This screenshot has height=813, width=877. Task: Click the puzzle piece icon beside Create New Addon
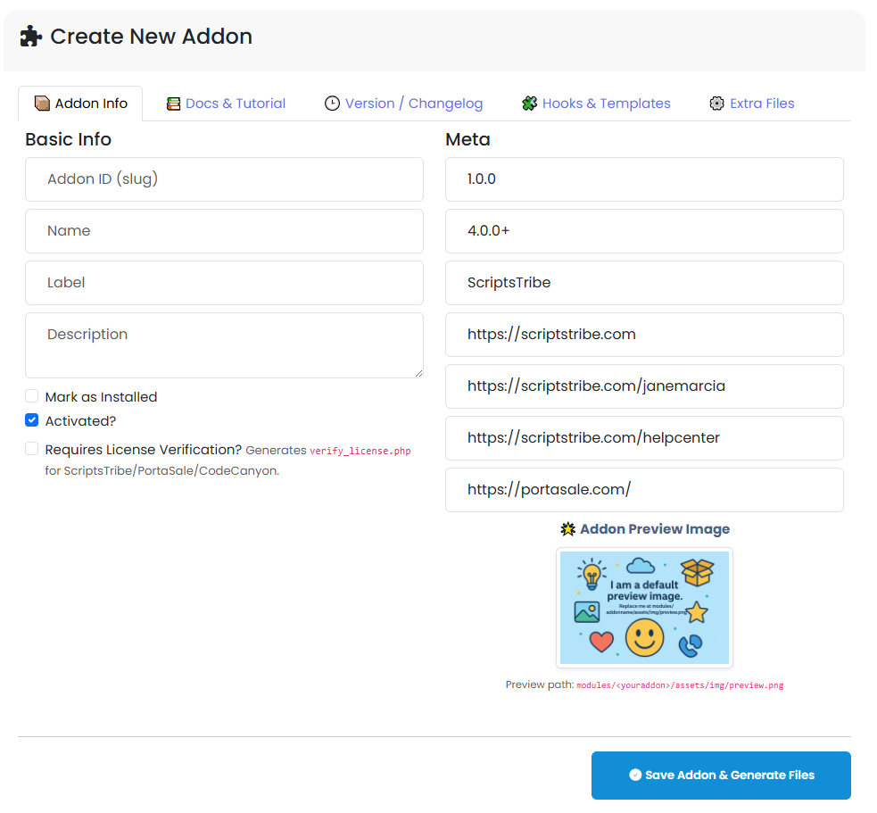click(x=30, y=37)
